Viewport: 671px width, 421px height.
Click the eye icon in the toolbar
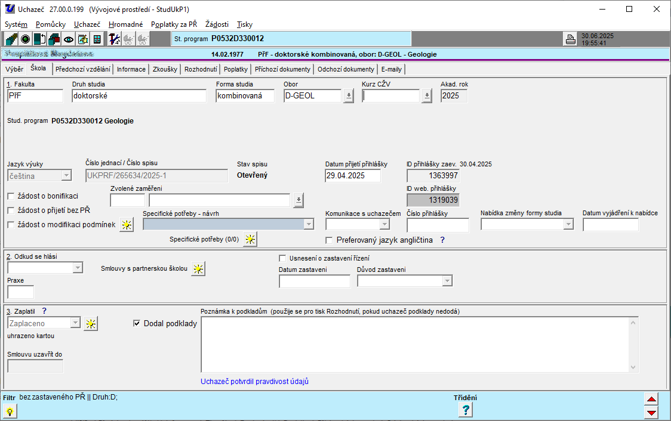[x=69, y=39]
